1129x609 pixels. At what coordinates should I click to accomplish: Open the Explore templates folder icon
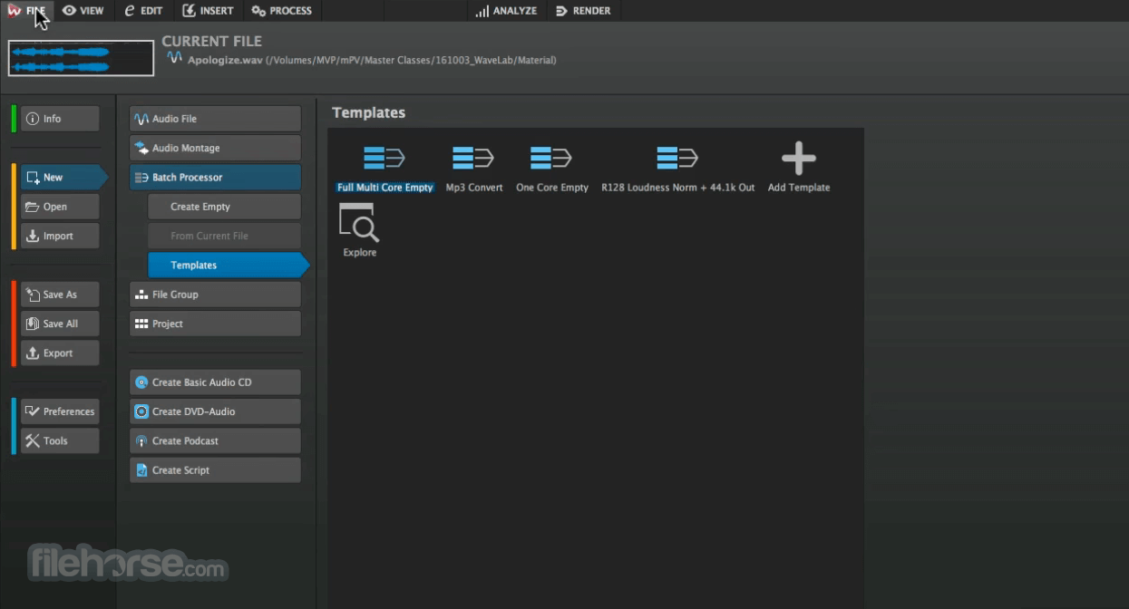(x=359, y=224)
